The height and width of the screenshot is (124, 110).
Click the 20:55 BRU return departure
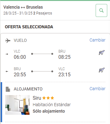[x=20, y=74]
